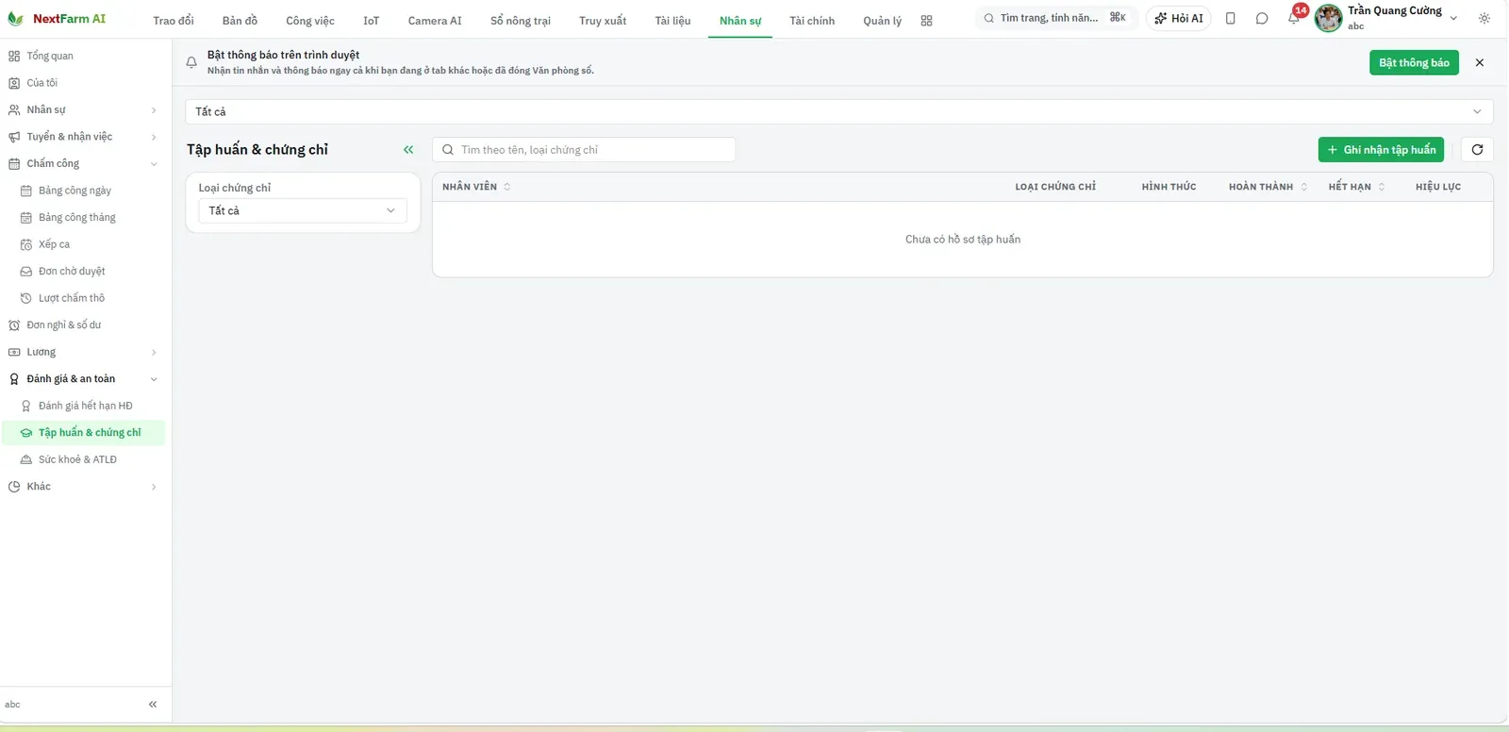Sort table by Hoàn thành column
Screen dimensions: 1509x732
1268,187
